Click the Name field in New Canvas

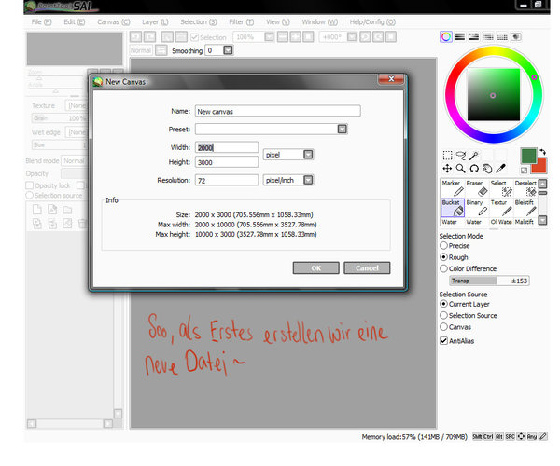[x=278, y=111]
